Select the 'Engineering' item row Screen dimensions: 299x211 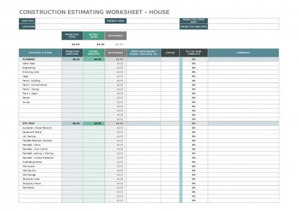click(x=29, y=68)
